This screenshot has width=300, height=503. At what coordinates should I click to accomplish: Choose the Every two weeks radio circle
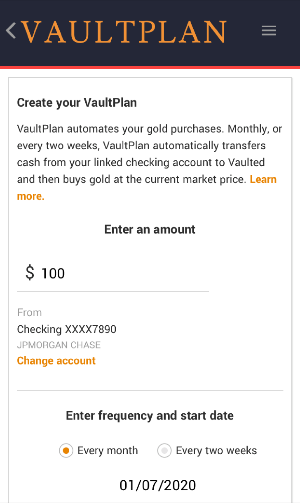tap(164, 451)
